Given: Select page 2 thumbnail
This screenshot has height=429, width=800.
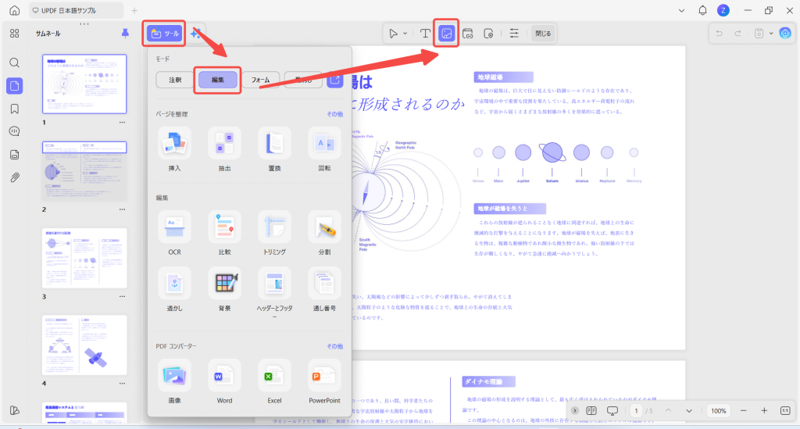Looking at the screenshot, I should click(x=84, y=171).
